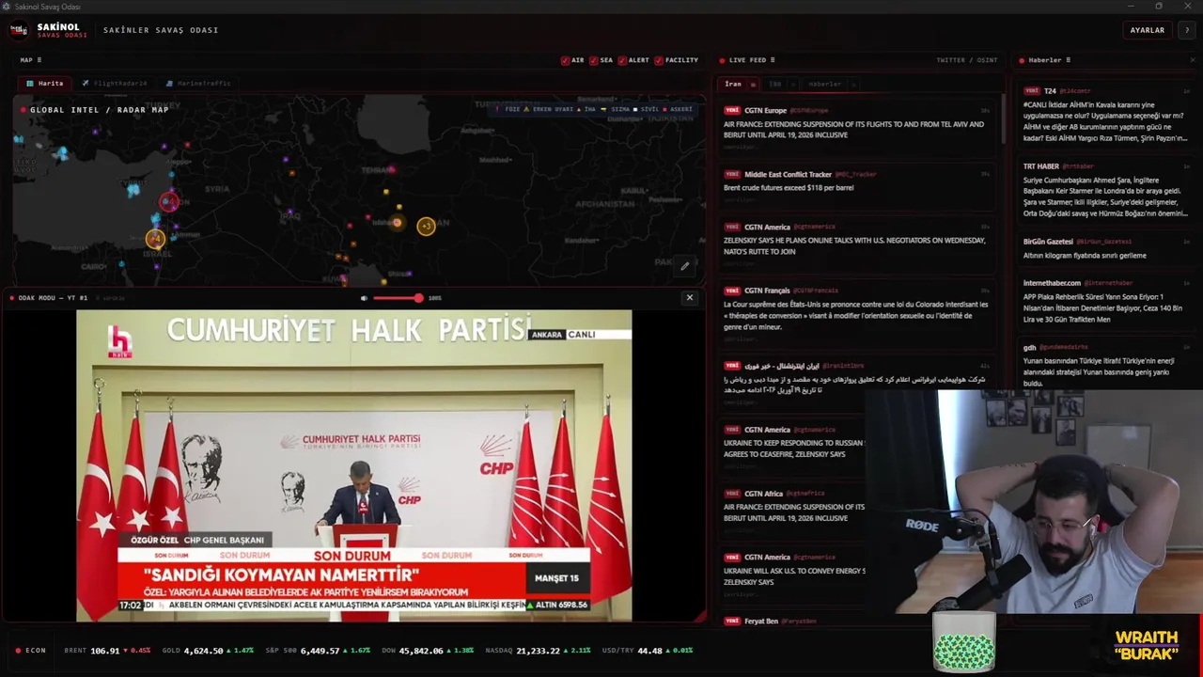The image size is (1203, 677).
Task: Click the İHA legend item
Action: (x=588, y=109)
